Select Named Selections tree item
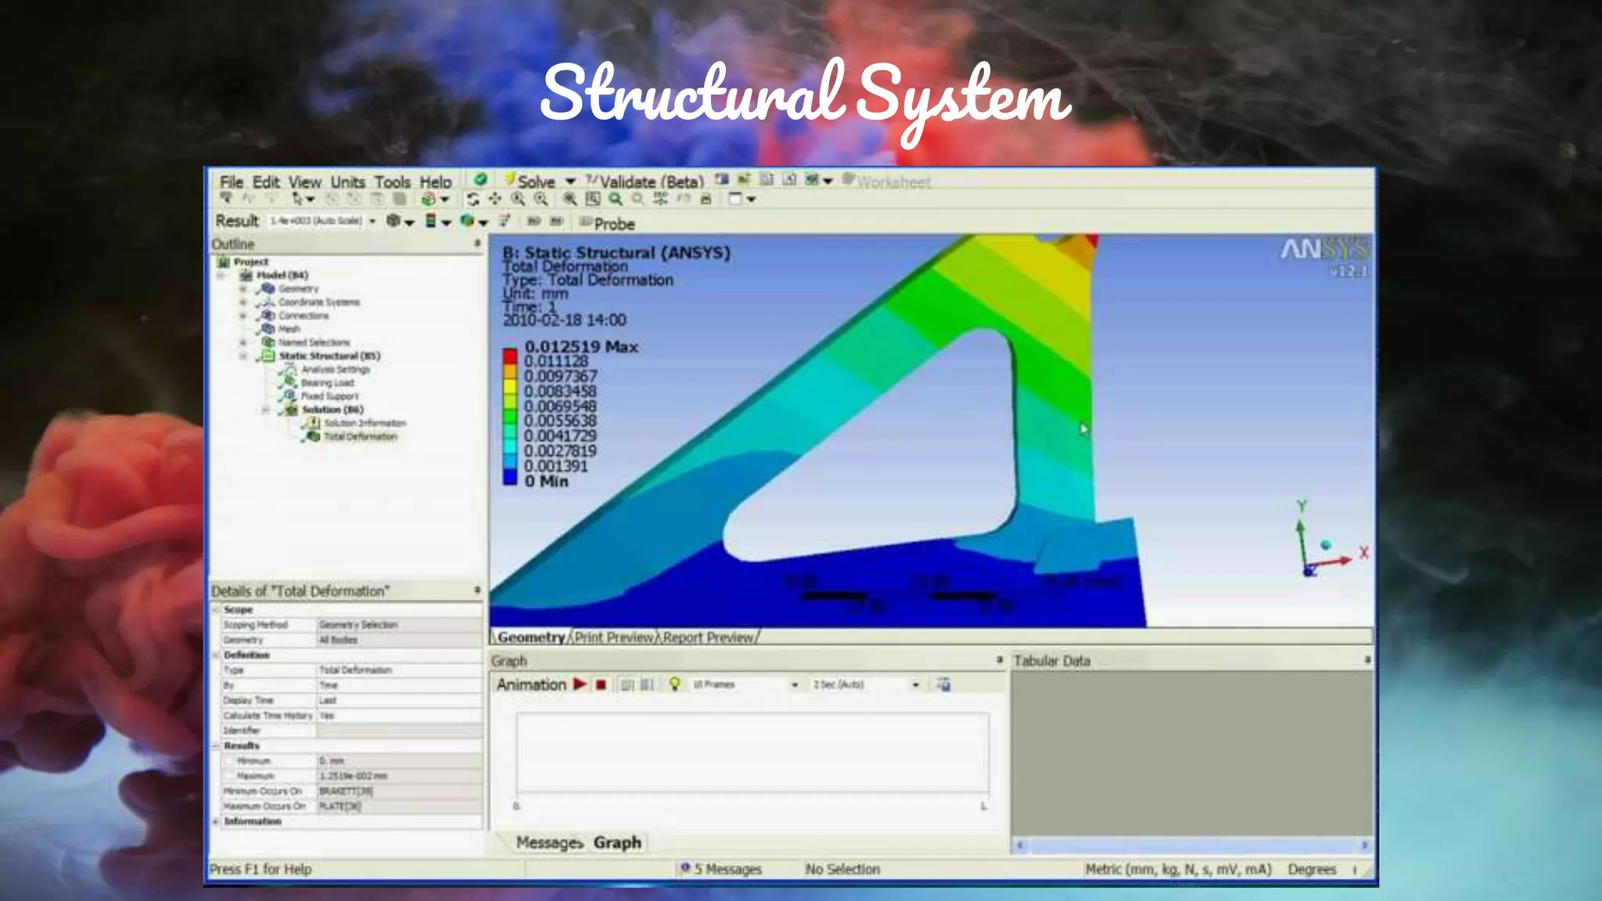 314,343
